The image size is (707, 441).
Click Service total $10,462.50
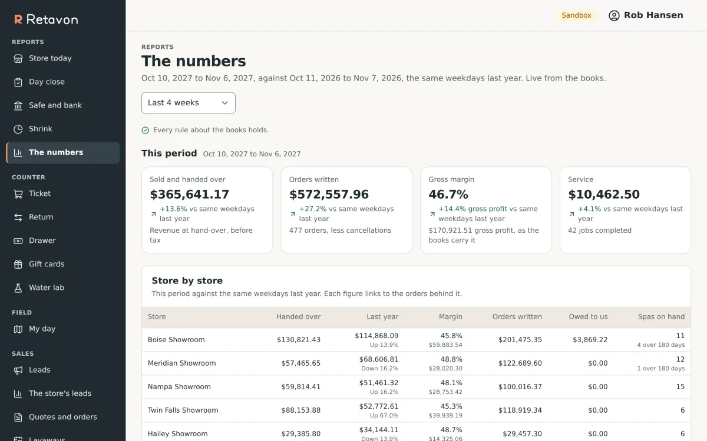604,195
